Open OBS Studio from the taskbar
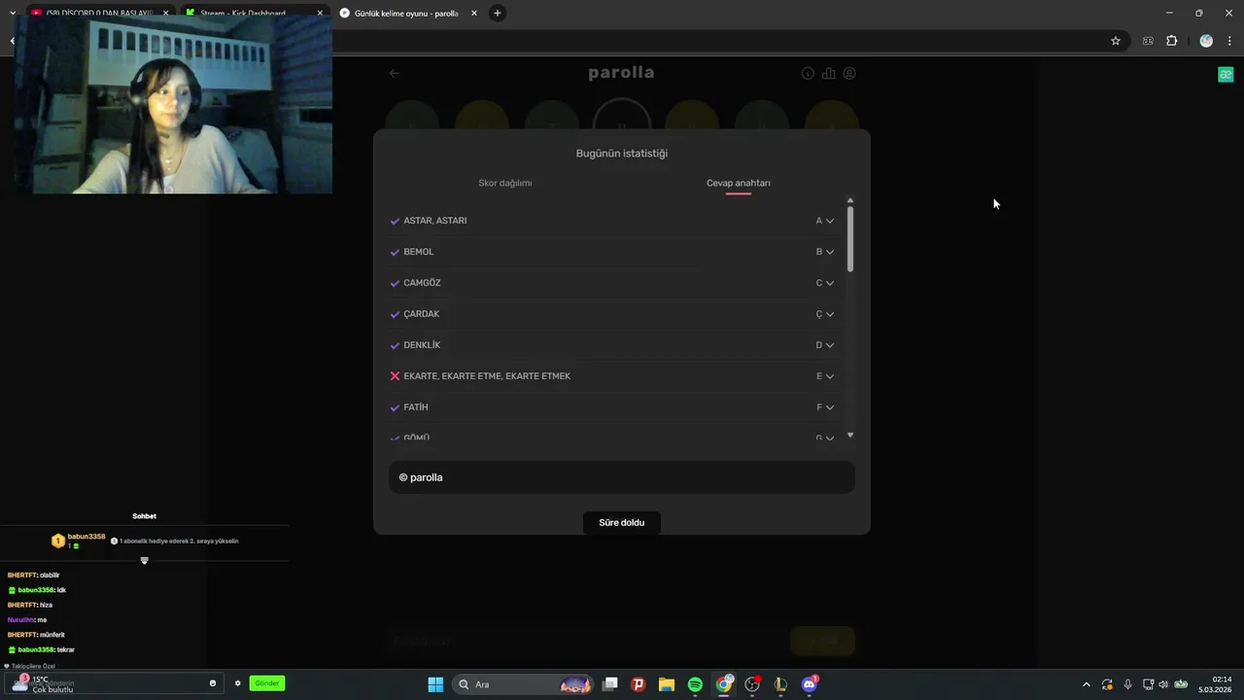The width and height of the screenshot is (1244, 700). pos(752,684)
